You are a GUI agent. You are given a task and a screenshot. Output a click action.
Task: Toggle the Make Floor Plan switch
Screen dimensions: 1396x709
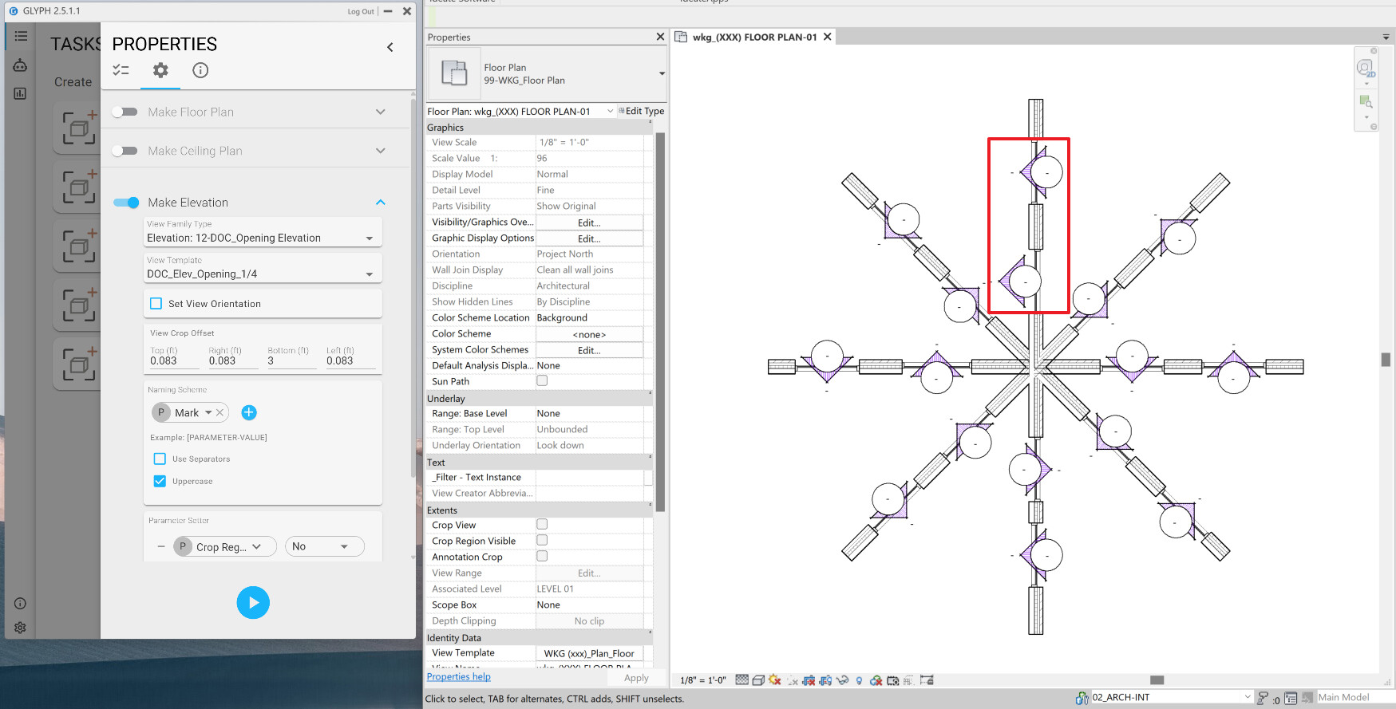click(125, 112)
